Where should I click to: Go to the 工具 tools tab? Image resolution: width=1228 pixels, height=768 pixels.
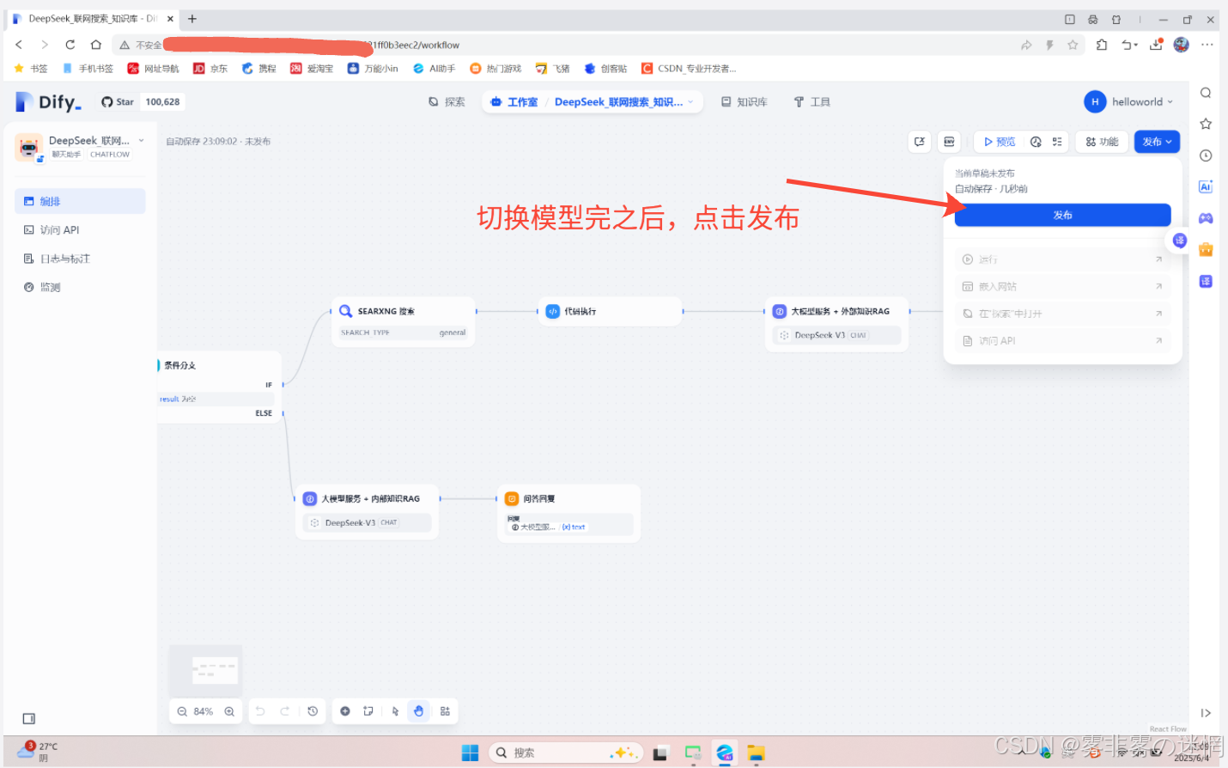pos(812,102)
